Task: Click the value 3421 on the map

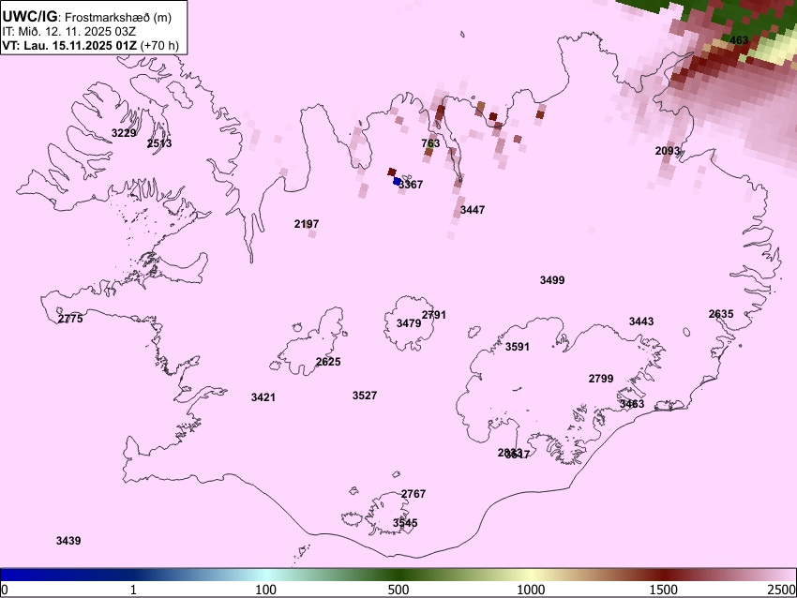Action: pyautogui.click(x=263, y=397)
